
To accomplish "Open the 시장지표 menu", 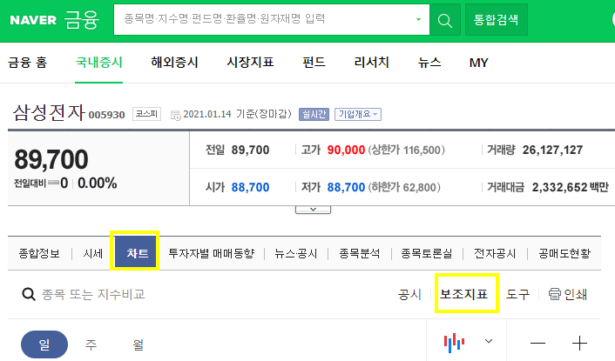I will [x=250, y=63].
